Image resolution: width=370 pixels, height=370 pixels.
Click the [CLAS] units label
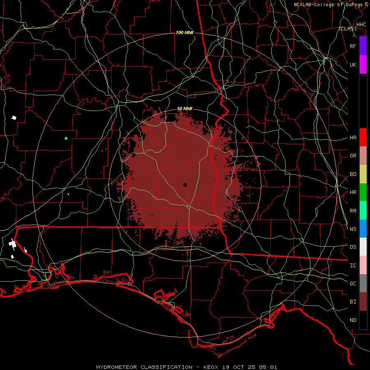click(347, 28)
